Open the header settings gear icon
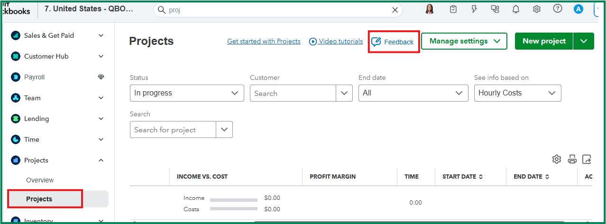The image size is (606, 224). point(537,9)
